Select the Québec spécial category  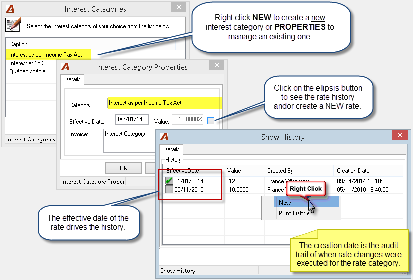pos(28,71)
